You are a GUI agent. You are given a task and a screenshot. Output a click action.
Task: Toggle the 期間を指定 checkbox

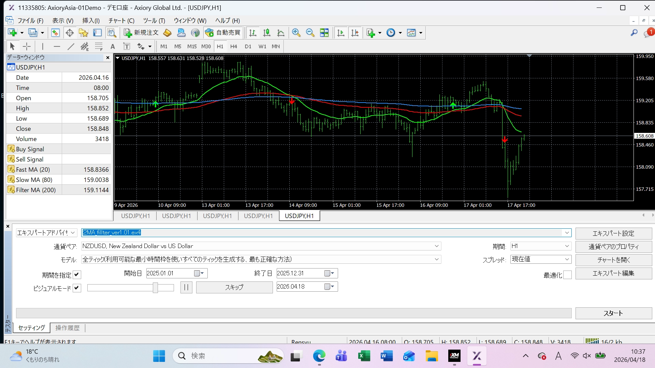pyautogui.click(x=77, y=275)
